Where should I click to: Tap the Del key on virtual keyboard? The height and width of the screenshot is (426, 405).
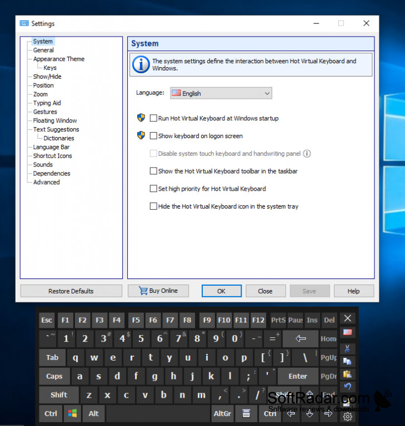(x=329, y=320)
